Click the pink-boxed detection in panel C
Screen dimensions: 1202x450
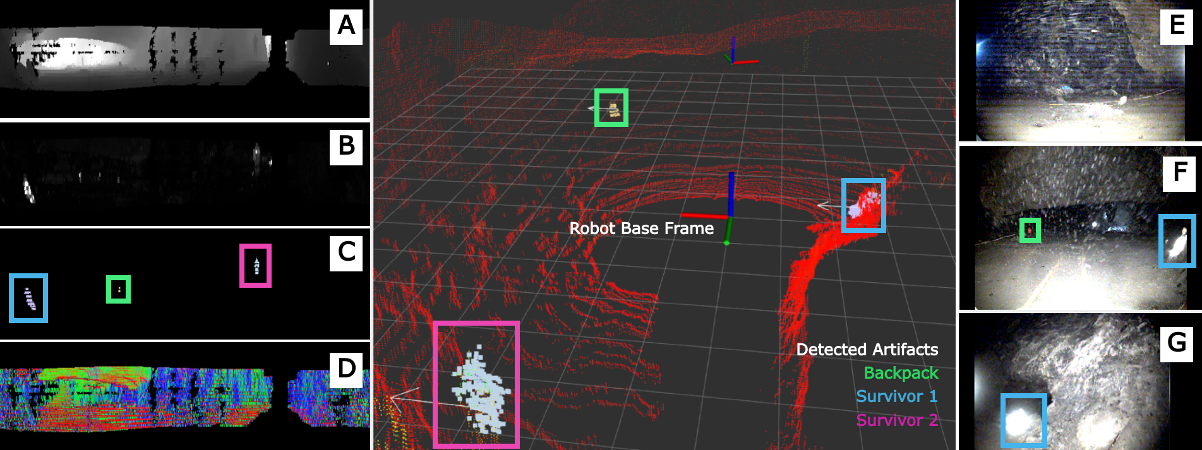(x=256, y=266)
